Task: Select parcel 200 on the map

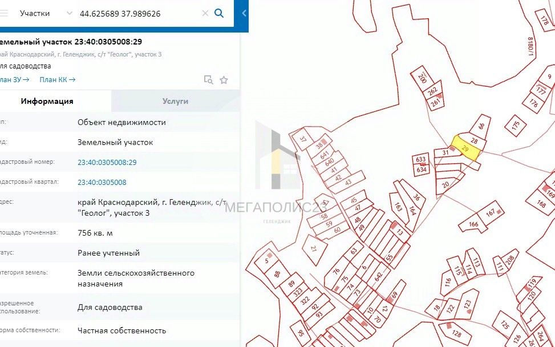Action: tap(422, 78)
